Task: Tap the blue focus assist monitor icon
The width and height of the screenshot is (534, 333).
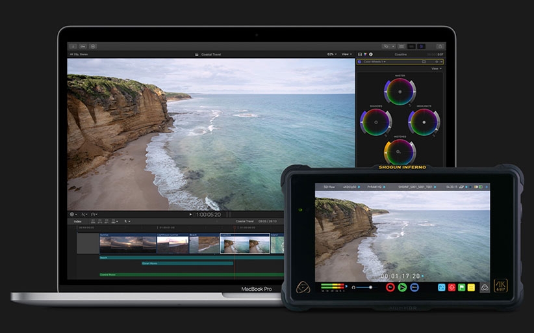Action: tap(441, 287)
